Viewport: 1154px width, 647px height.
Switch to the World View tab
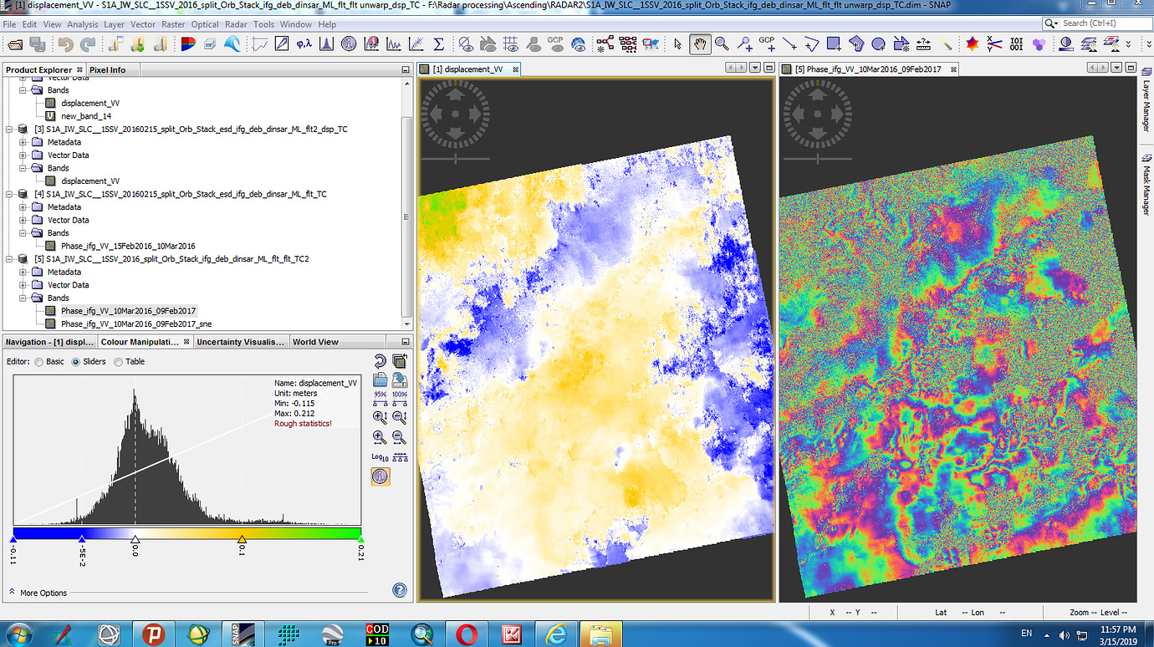(x=315, y=342)
